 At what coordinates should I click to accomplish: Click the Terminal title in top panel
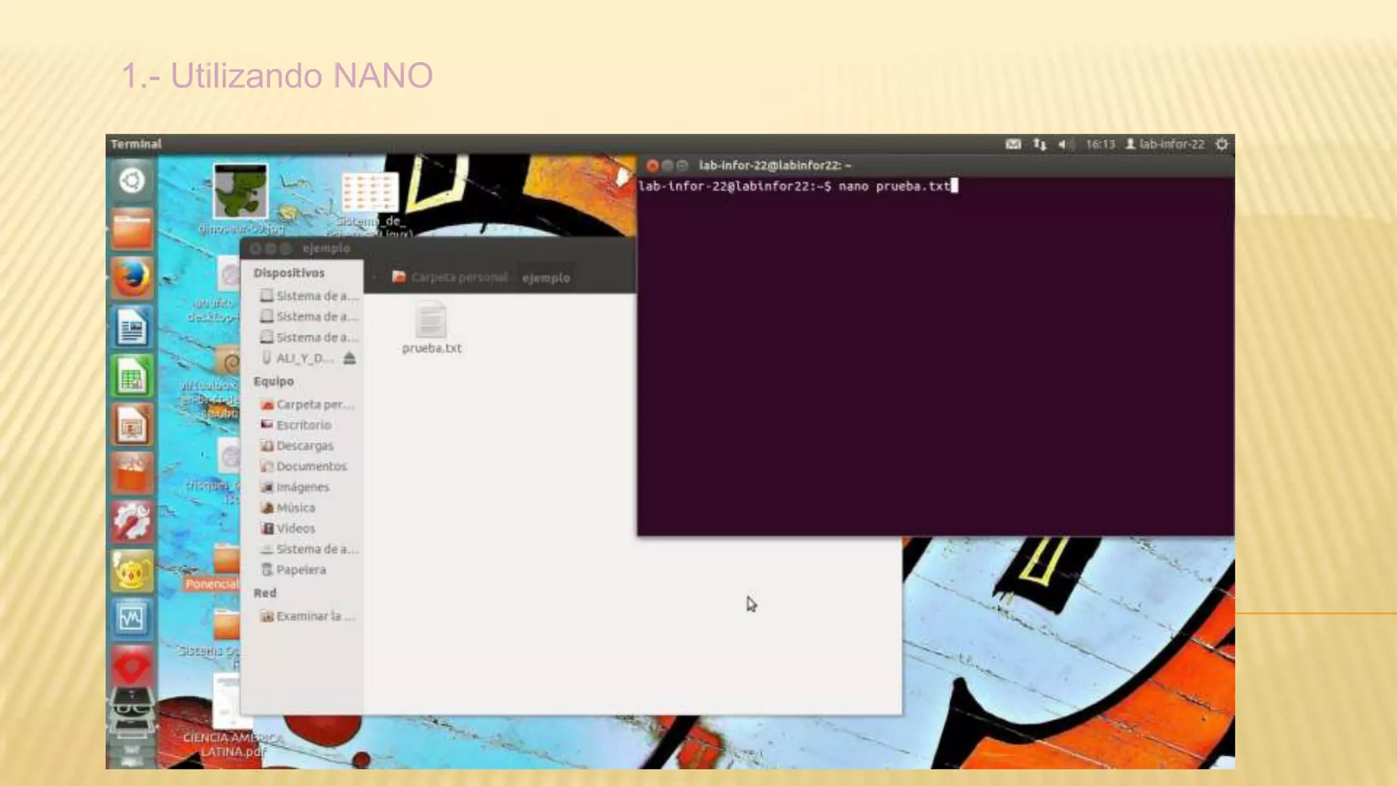[x=136, y=144]
